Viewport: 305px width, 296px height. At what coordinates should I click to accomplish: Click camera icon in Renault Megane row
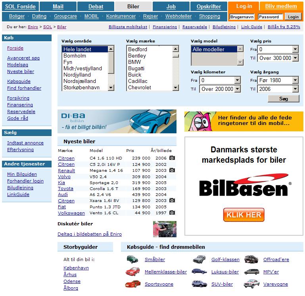(x=172, y=170)
